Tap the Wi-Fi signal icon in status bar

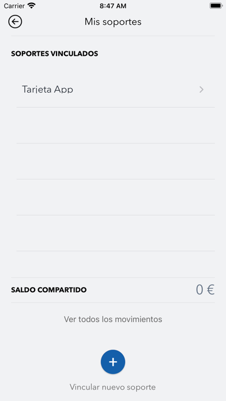32,6
